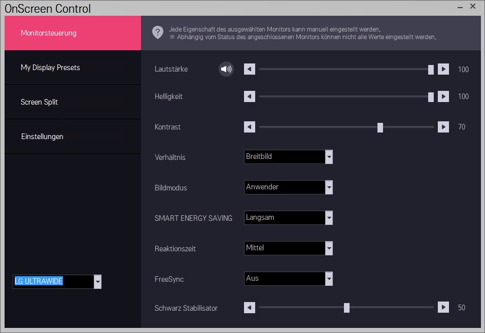Increase Kontrast with right arrow
Screen dimensions: 485x333
pyautogui.click(x=443, y=127)
